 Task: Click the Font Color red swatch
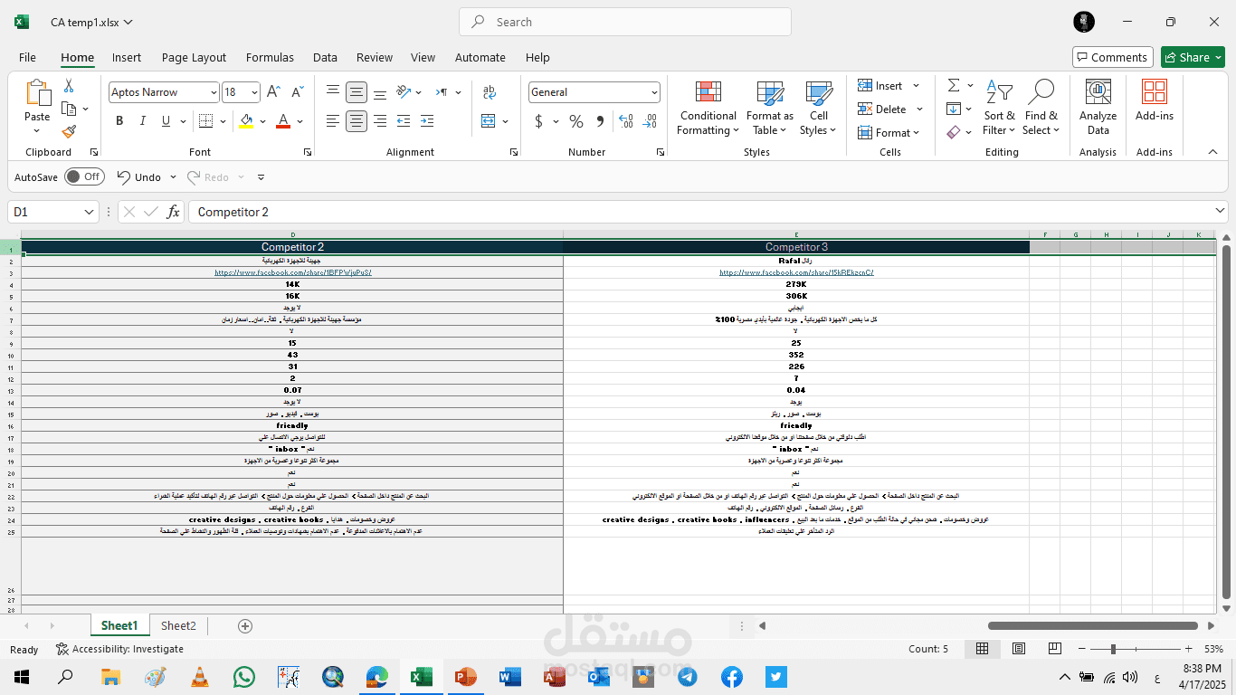283,121
